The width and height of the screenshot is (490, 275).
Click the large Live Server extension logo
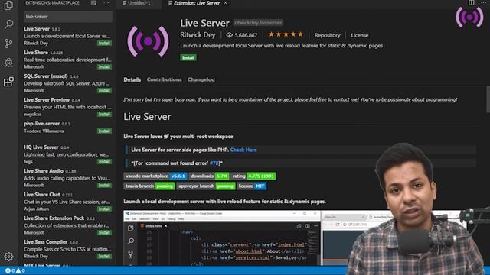click(148, 41)
